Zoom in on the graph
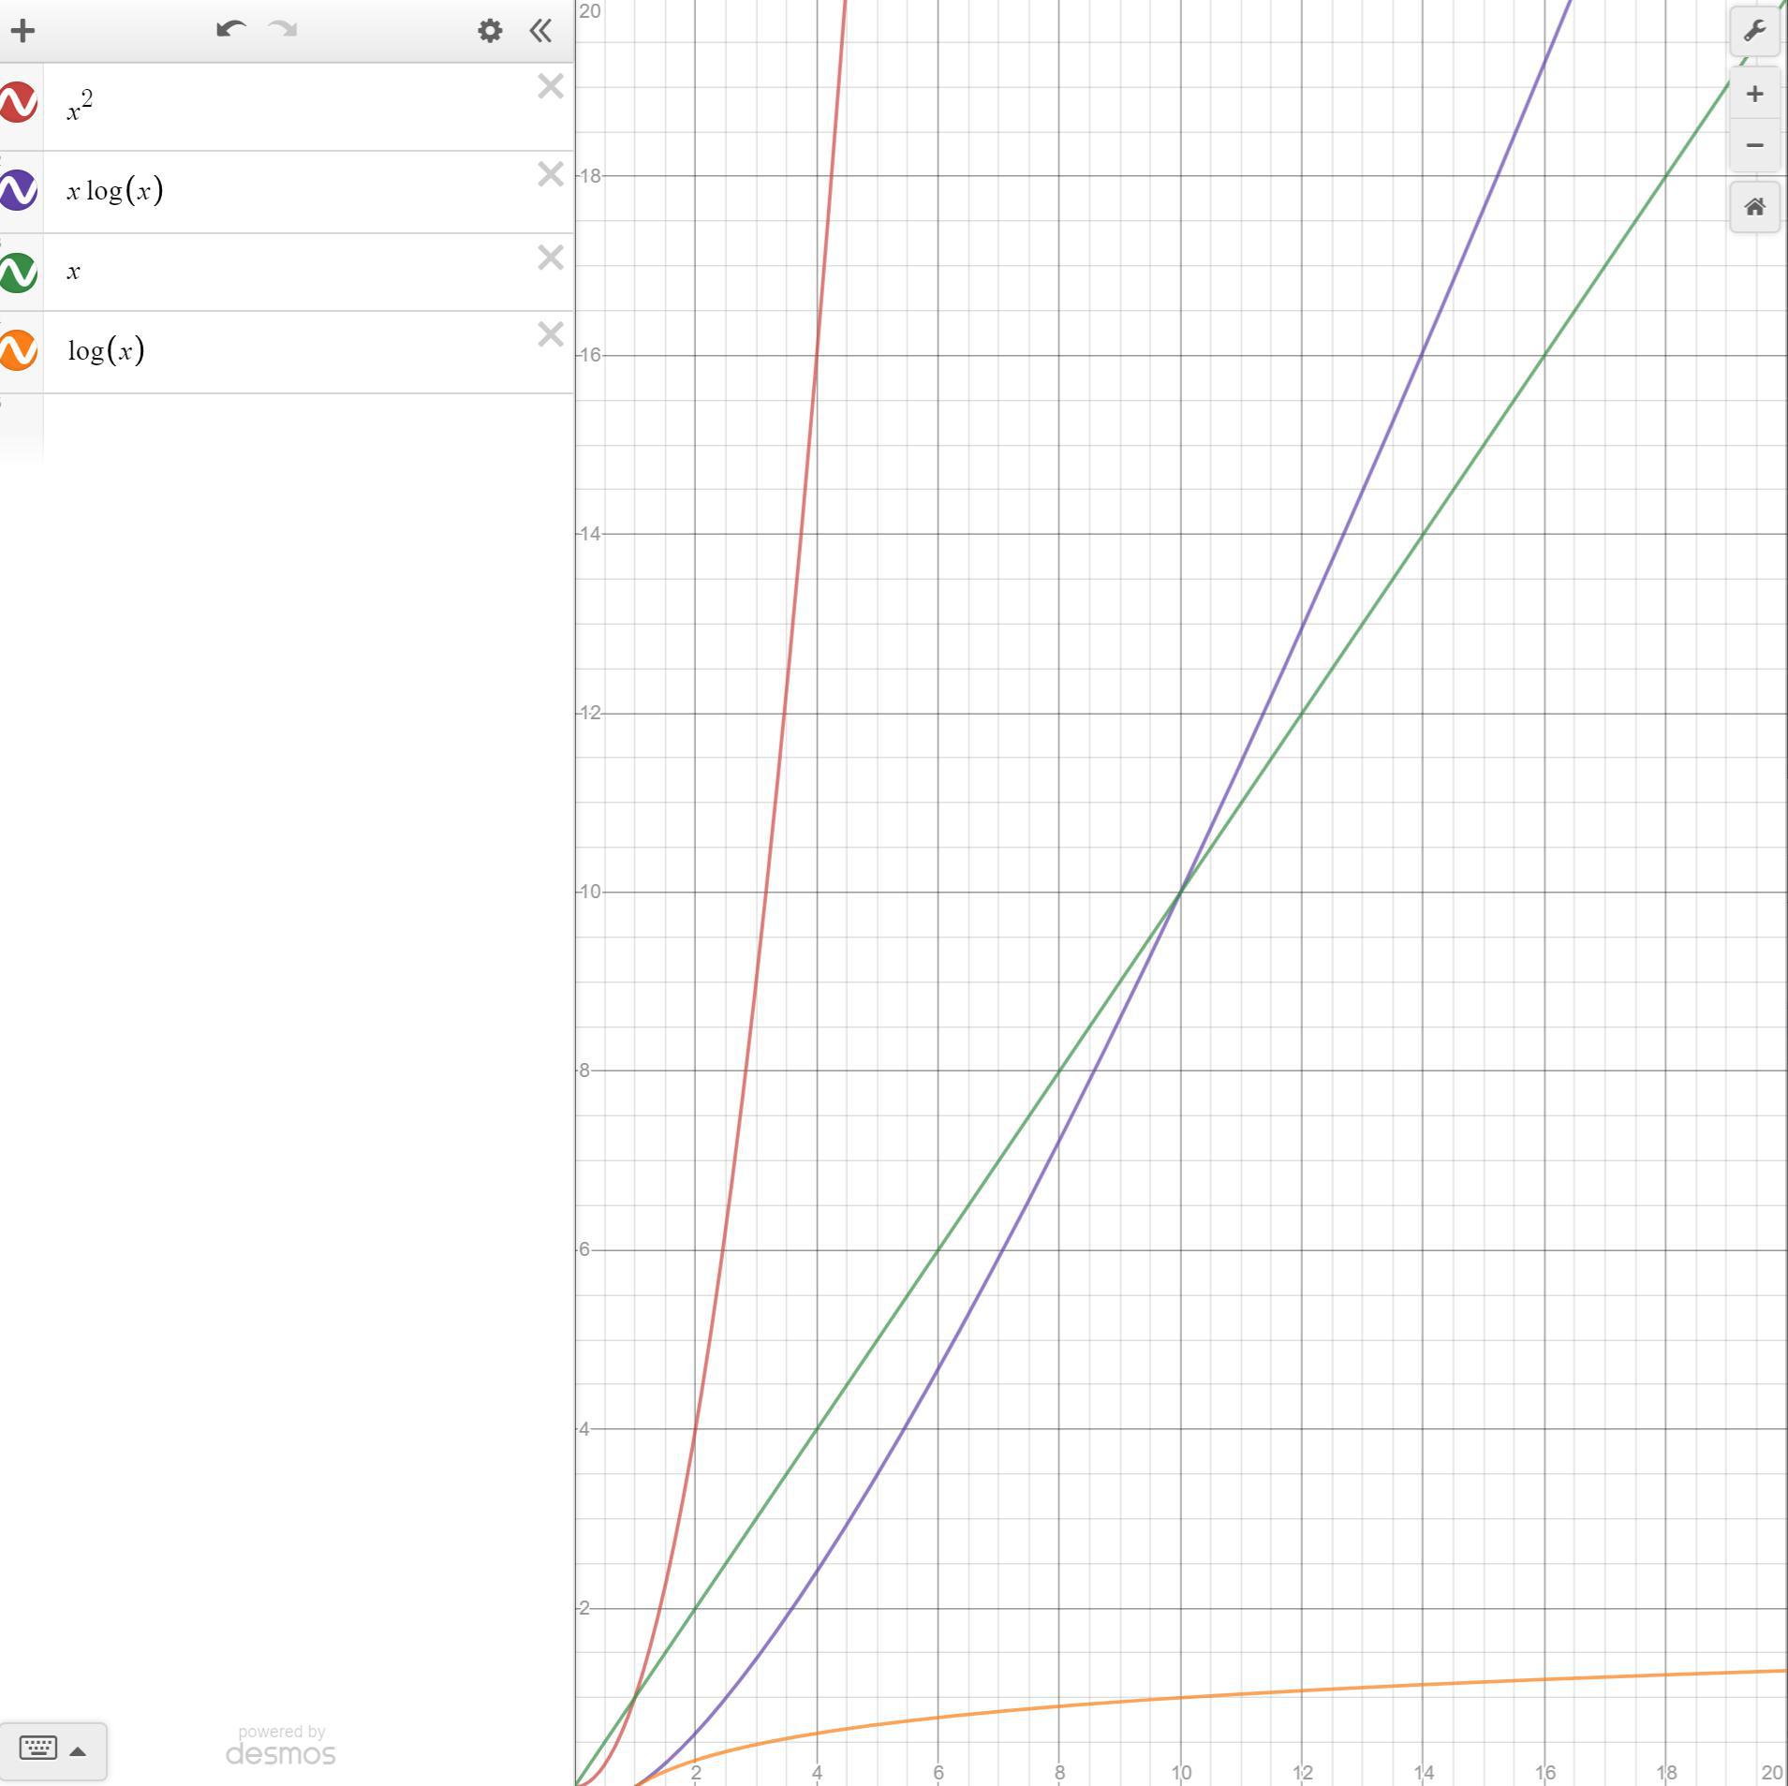The image size is (1788, 1786). [x=1753, y=95]
